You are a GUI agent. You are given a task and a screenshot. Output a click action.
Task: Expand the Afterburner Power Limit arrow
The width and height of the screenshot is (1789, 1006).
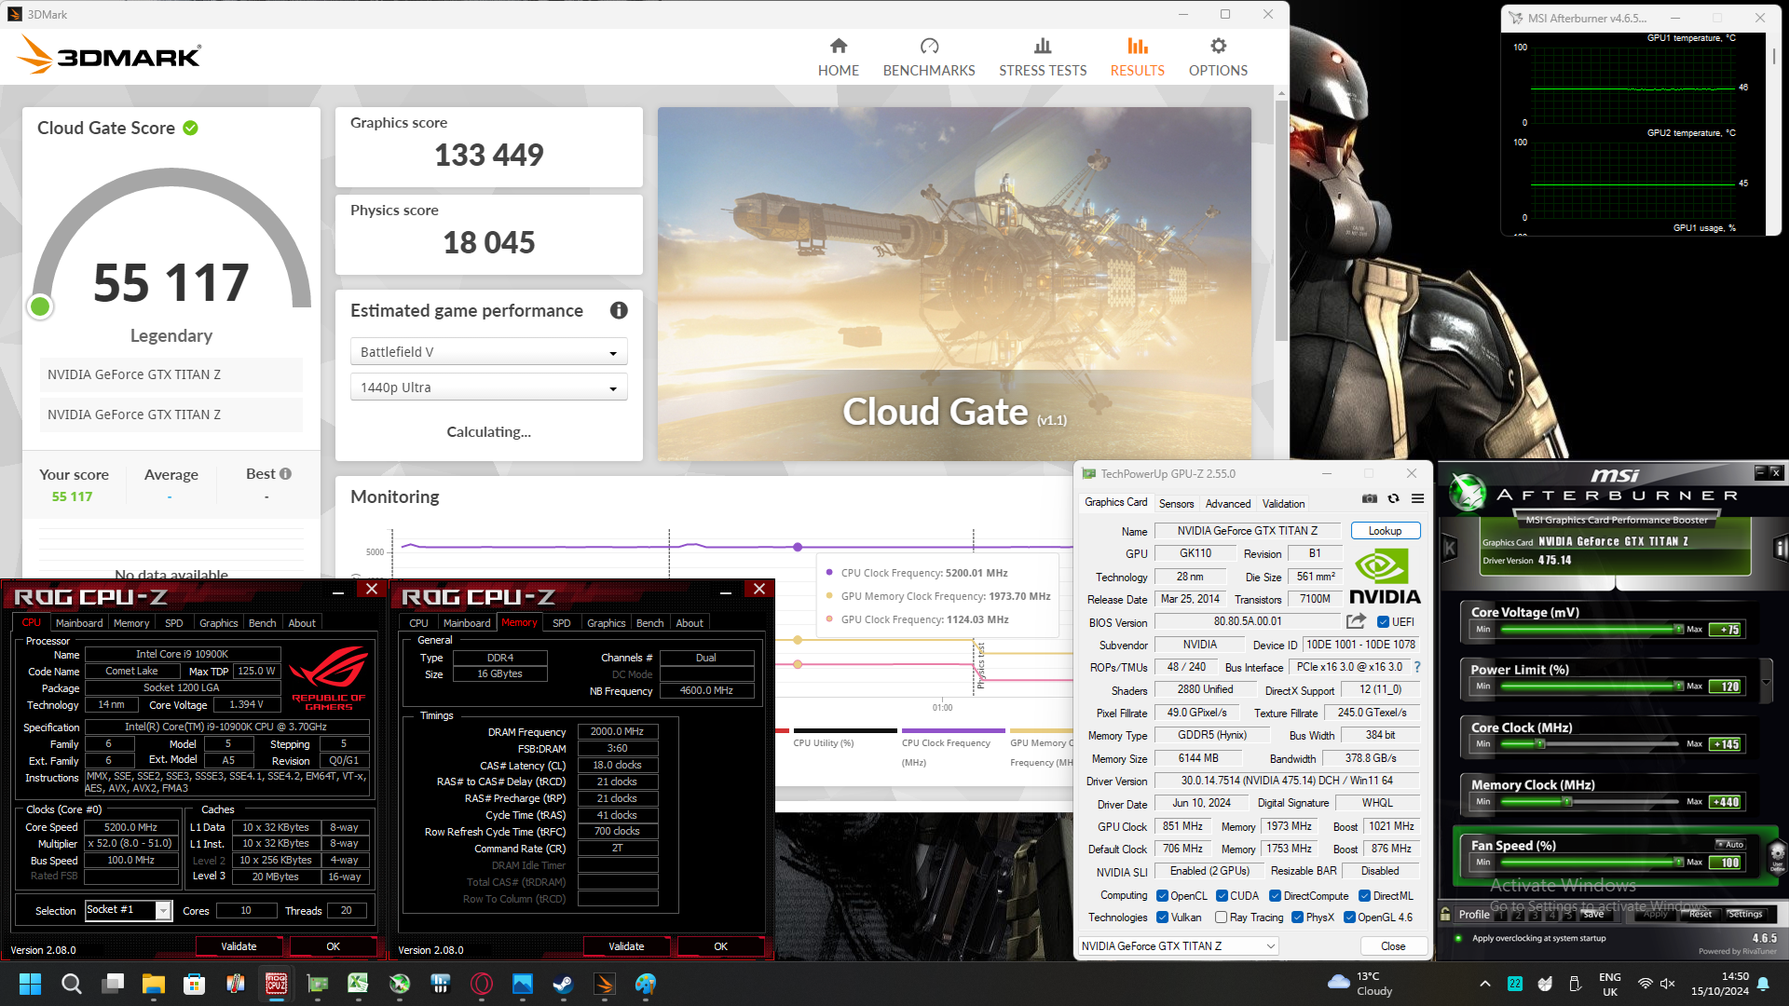pos(1765,682)
